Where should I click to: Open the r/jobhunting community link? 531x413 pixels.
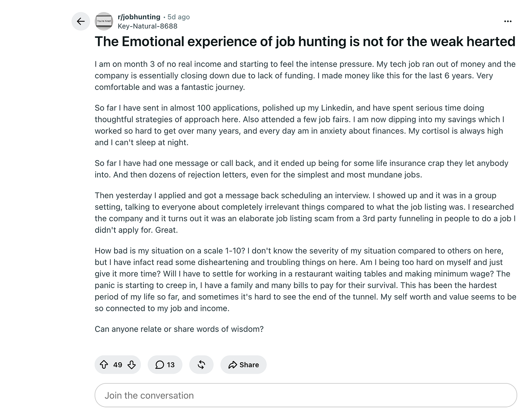[x=139, y=17]
